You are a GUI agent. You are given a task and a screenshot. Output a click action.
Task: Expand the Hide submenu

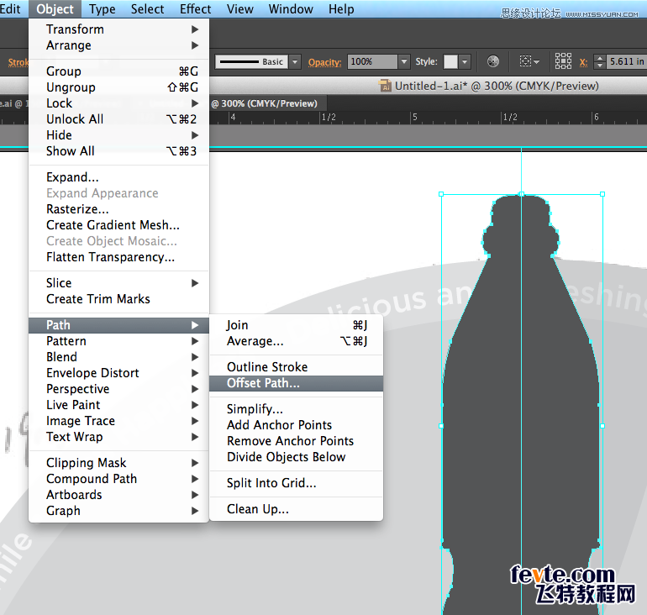(118, 135)
